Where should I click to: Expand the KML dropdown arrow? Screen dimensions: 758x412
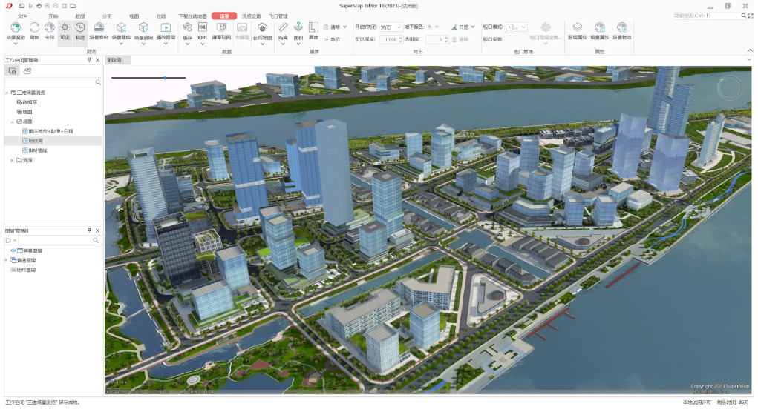[203, 44]
